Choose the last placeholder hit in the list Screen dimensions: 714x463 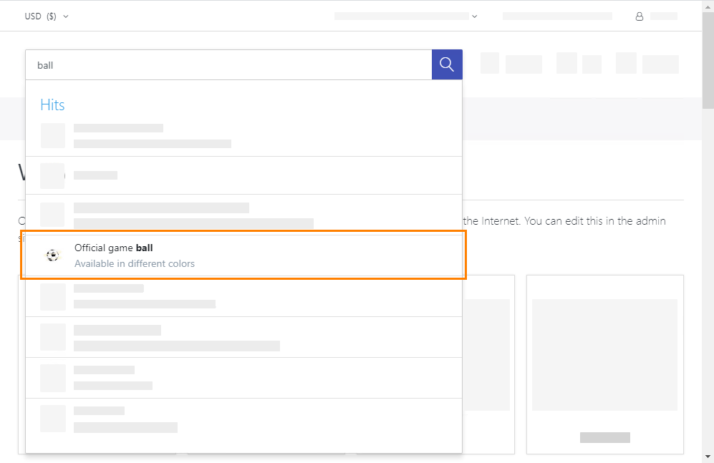point(243,419)
